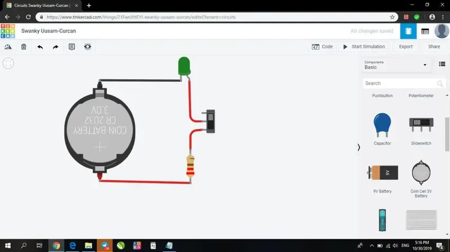Open a new browser tab
This screenshot has width=450, height=252.
(x=89, y=5)
